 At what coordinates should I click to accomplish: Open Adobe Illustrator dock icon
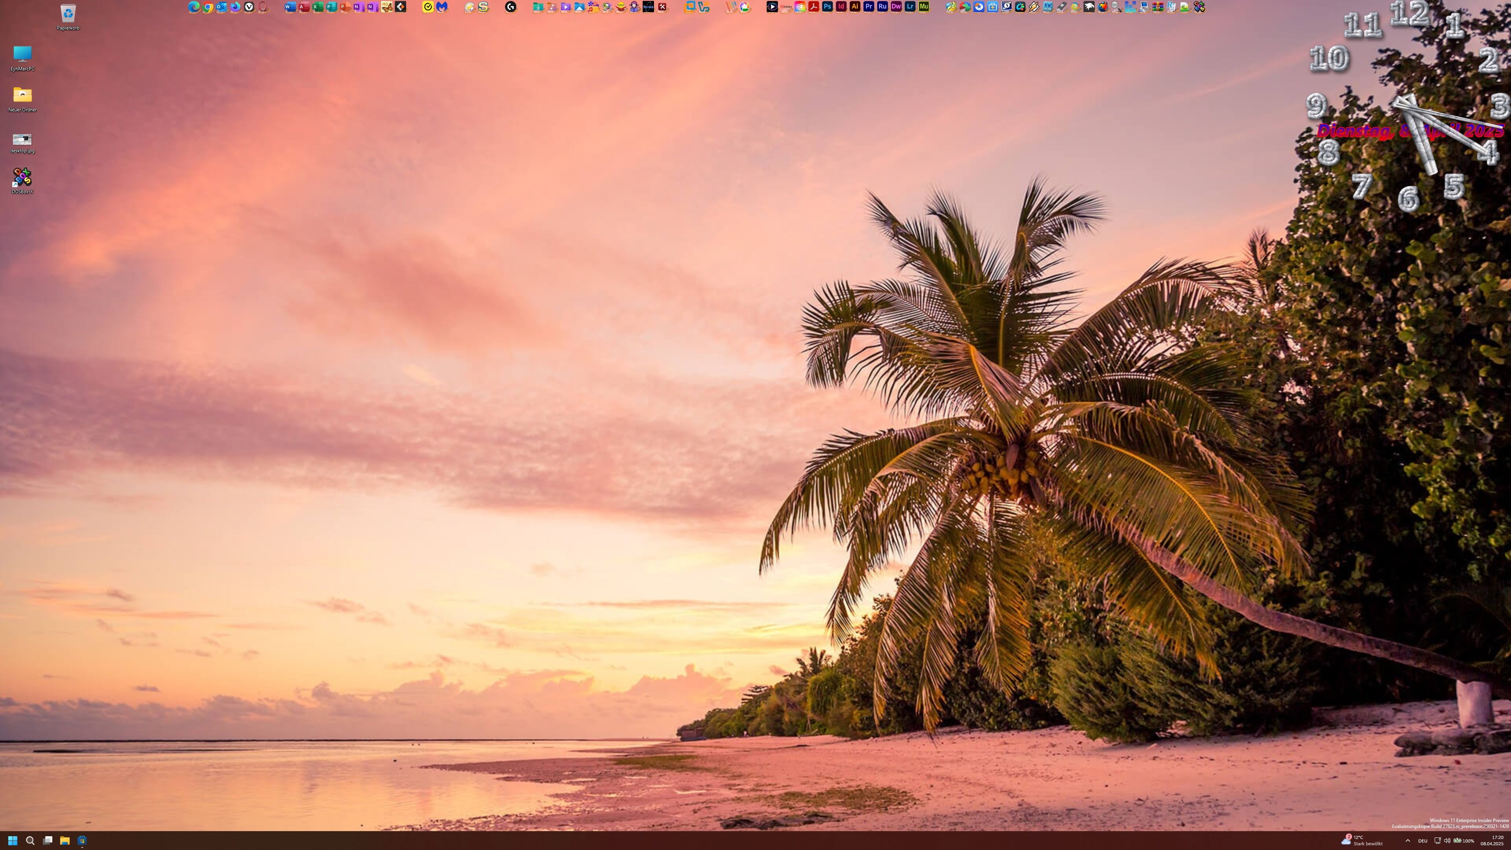coord(855,7)
